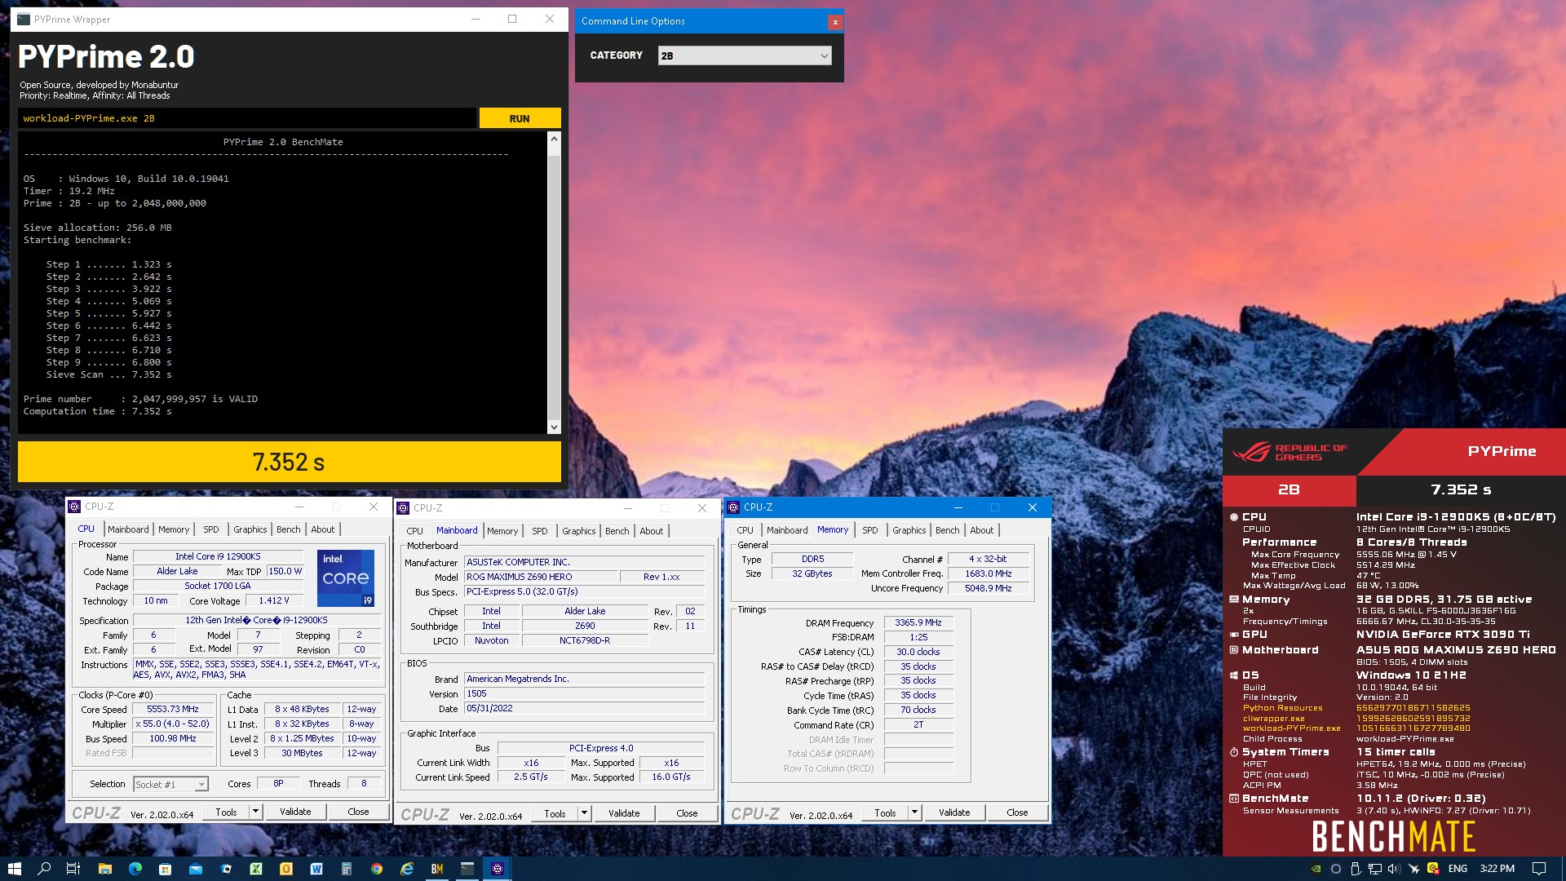Viewport: 1566px width, 881px height.
Task: Open CPU tab in middle CPU-Z window
Action: coord(414,531)
